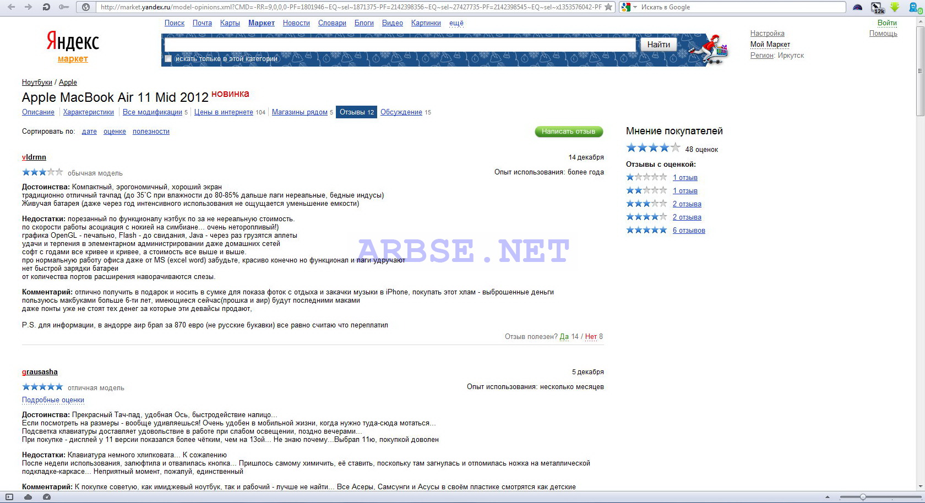Click the cloud icon in status bar
This screenshot has height=503, width=925.
point(28,497)
